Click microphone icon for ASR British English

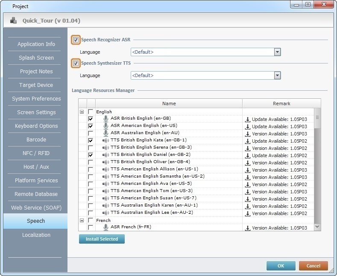105,119
